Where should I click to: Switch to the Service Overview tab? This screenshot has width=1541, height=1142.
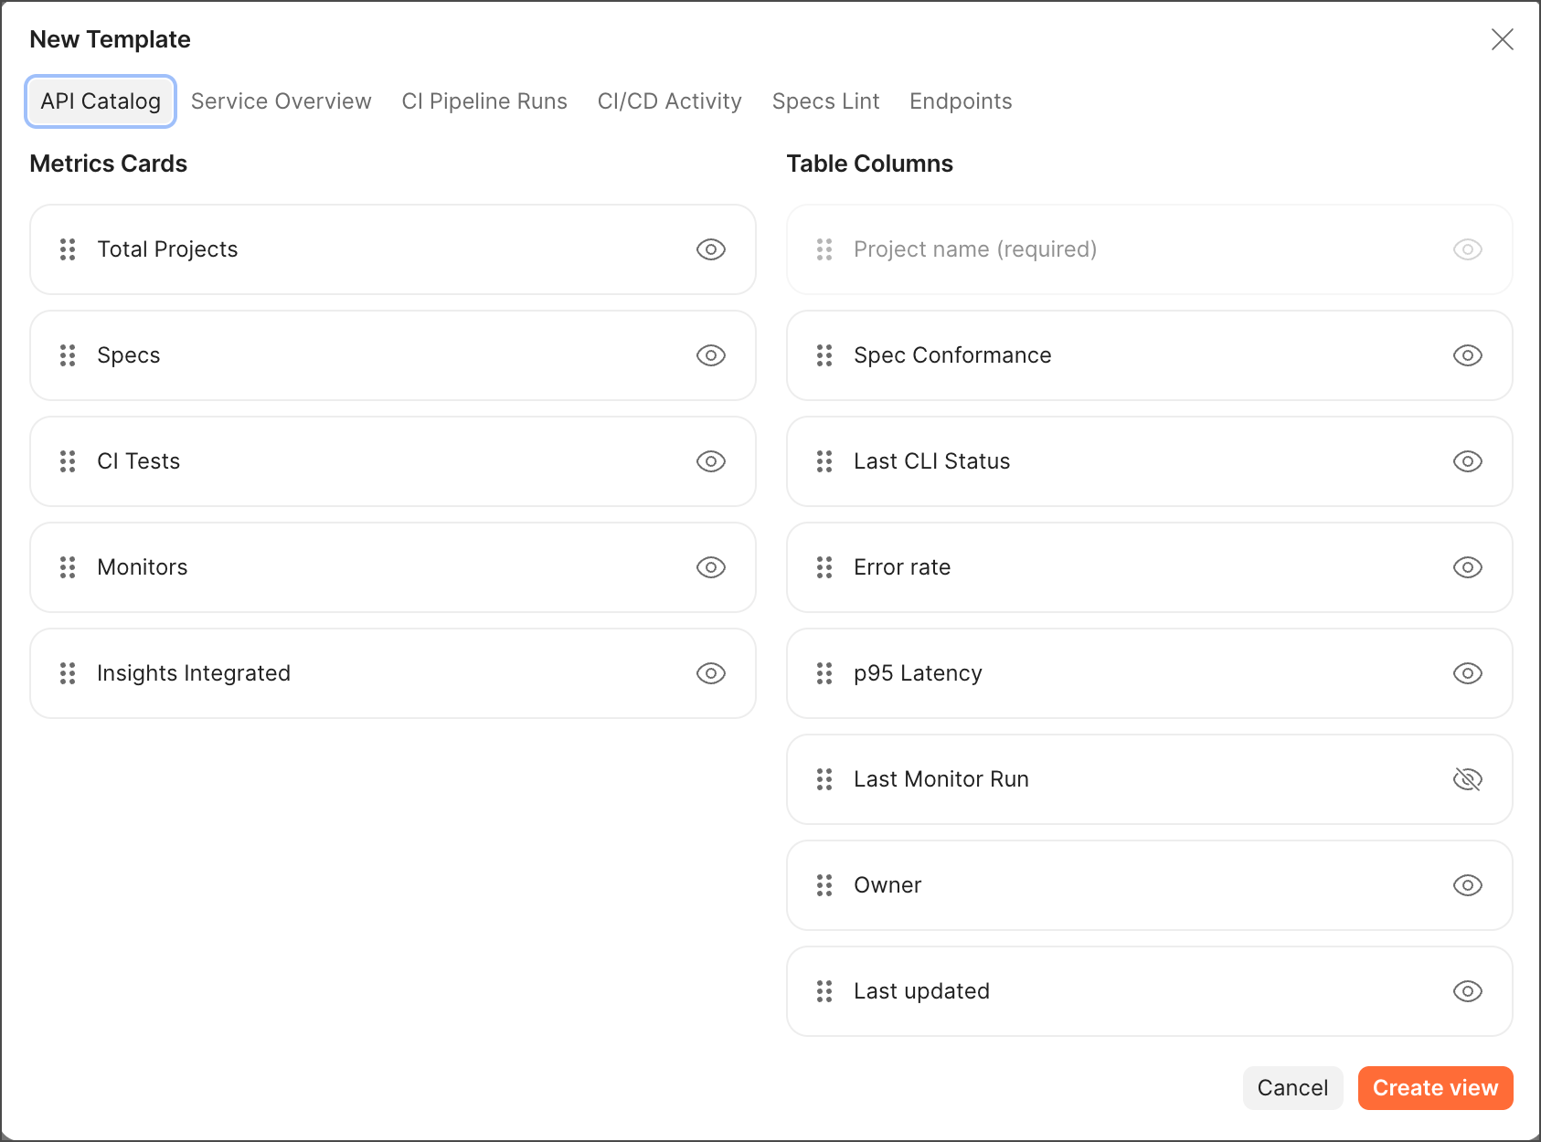pyautogui.click(x=281, y=101)
